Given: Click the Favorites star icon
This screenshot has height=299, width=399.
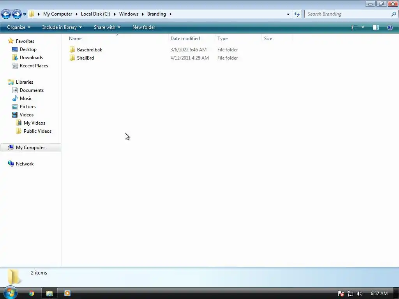Looking at the screenshot, I should tap(11, 41).
